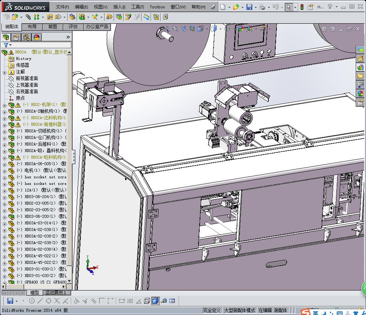Toggle the shaded view cube in the bottom toolbar
The height and width of the screenshot is (315, 366).
155,301
